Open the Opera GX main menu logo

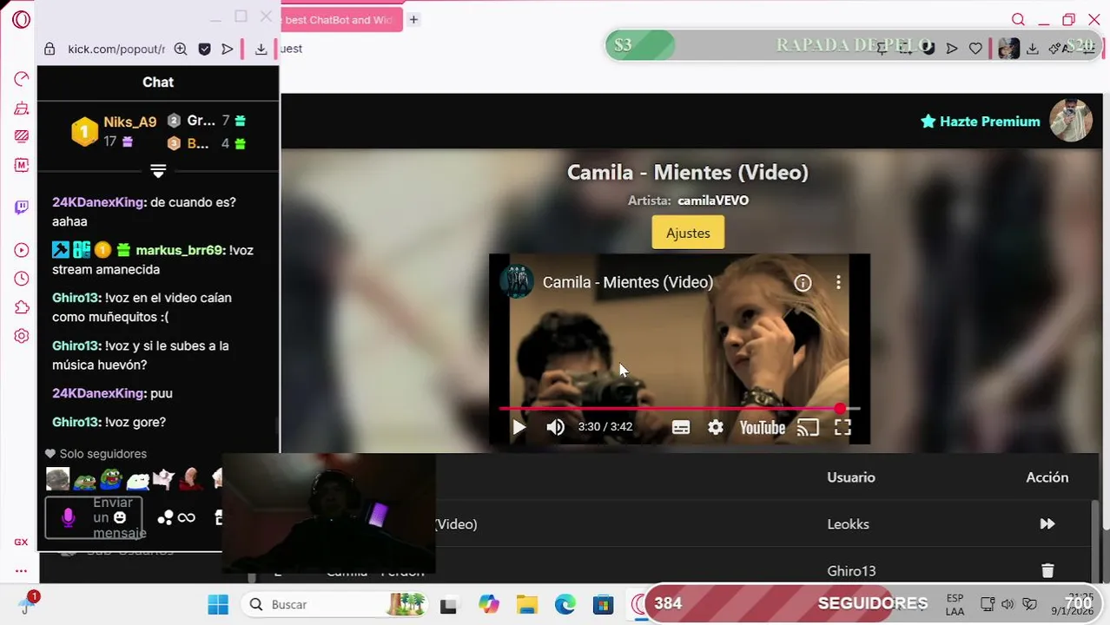[22, 19]
